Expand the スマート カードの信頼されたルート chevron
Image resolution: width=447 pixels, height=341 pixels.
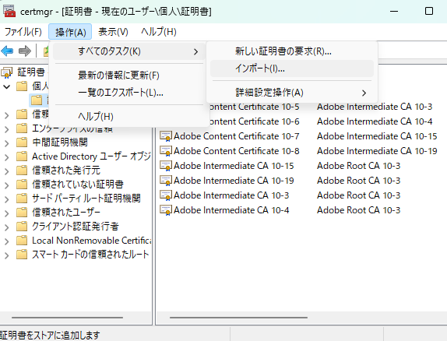pos(6,255)
